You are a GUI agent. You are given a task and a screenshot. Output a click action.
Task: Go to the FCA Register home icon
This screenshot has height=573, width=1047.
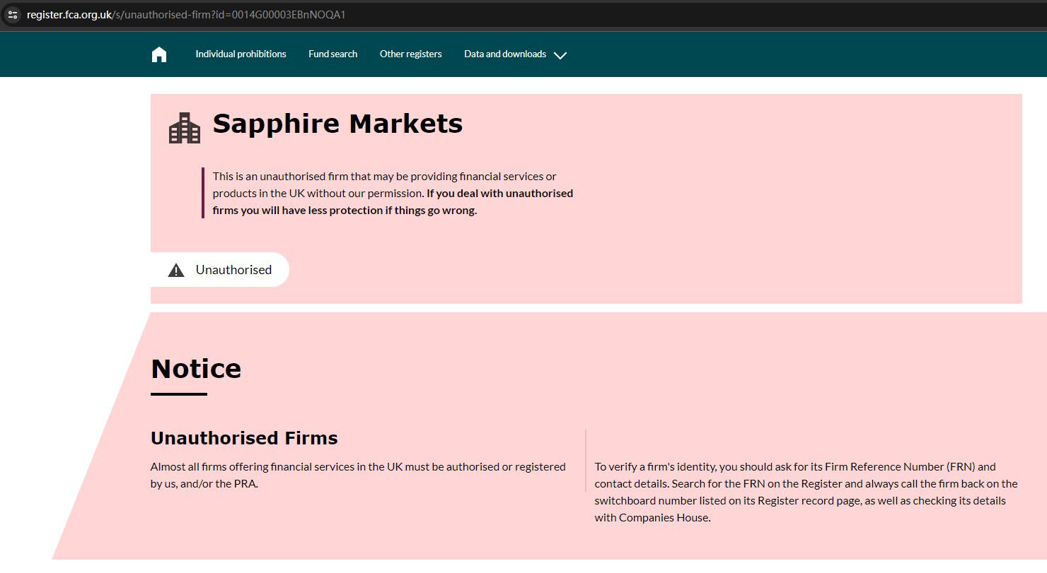(x=159, y=54)
